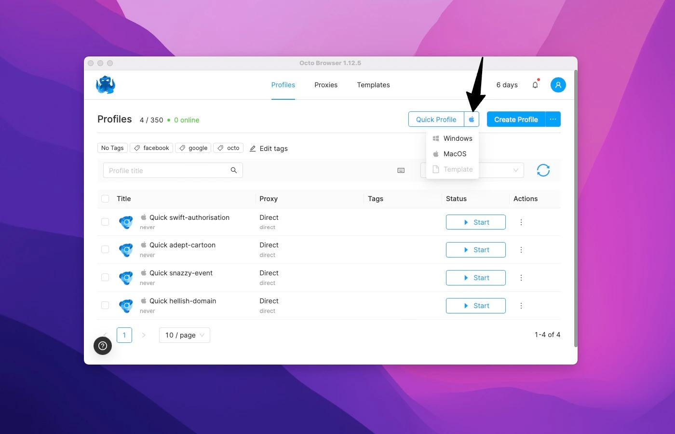Refresh the profiles list
Viewport: 675px width, 434px height.
(x=543, y=170)
